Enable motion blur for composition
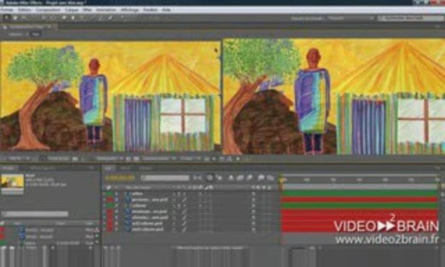The image size is (445, 267). (x=250, y=178)
